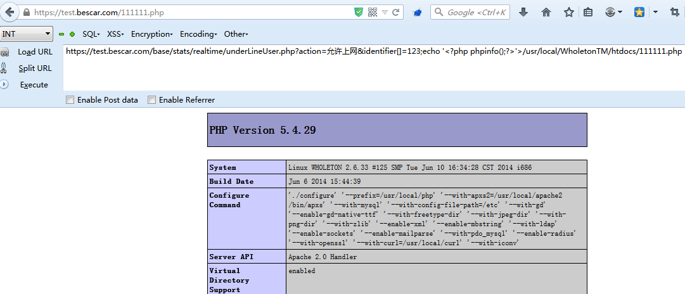Show bookmarks list icon
This screenshot has width=685, height=294.
pos(588,12)
